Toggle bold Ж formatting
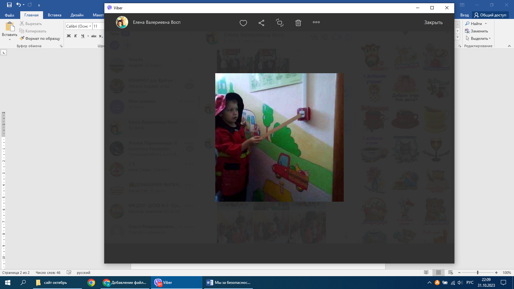The width and height of the screenshot is (514, 289). tap(69, 36)
